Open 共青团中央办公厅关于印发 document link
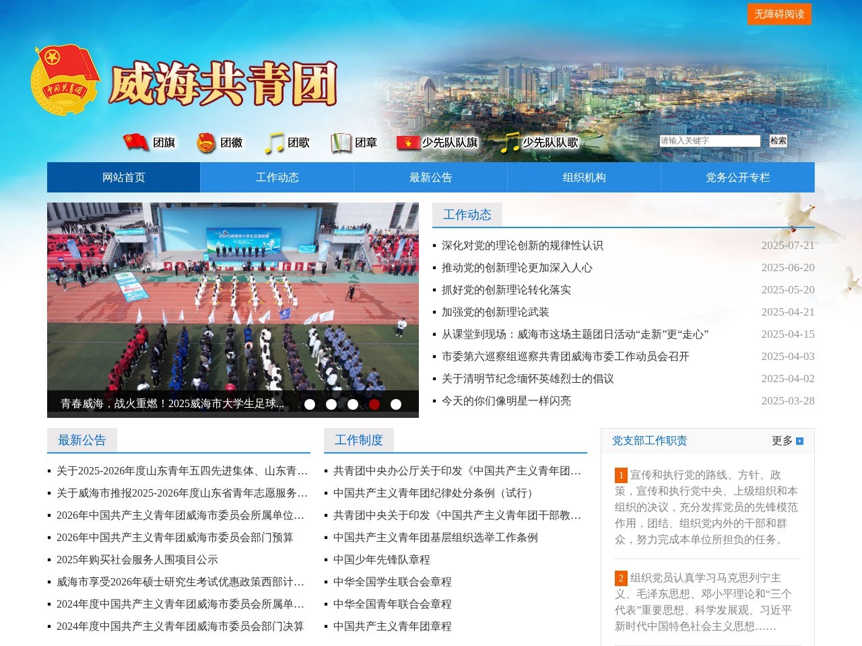Image resolution: width=862 pixels, height=646 pixels. 457,471
